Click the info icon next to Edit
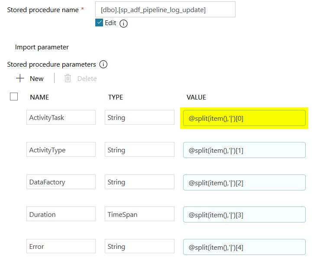This screenshot has width=313, height=261. [123, 24]
